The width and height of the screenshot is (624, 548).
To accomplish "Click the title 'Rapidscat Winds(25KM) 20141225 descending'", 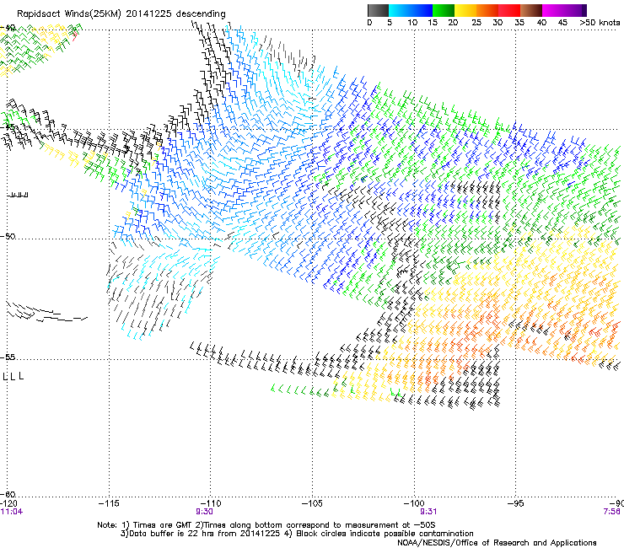I will [x=121, y=14].
